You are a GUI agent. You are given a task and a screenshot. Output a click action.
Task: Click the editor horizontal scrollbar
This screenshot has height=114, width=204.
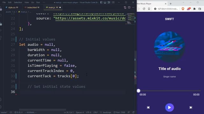[x=42, y=110]
